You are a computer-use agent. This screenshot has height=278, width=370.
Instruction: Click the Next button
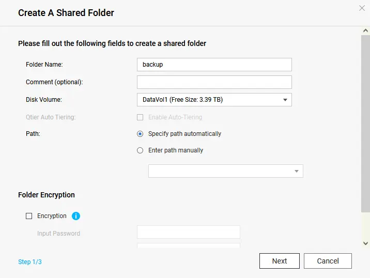pos(280,261)
